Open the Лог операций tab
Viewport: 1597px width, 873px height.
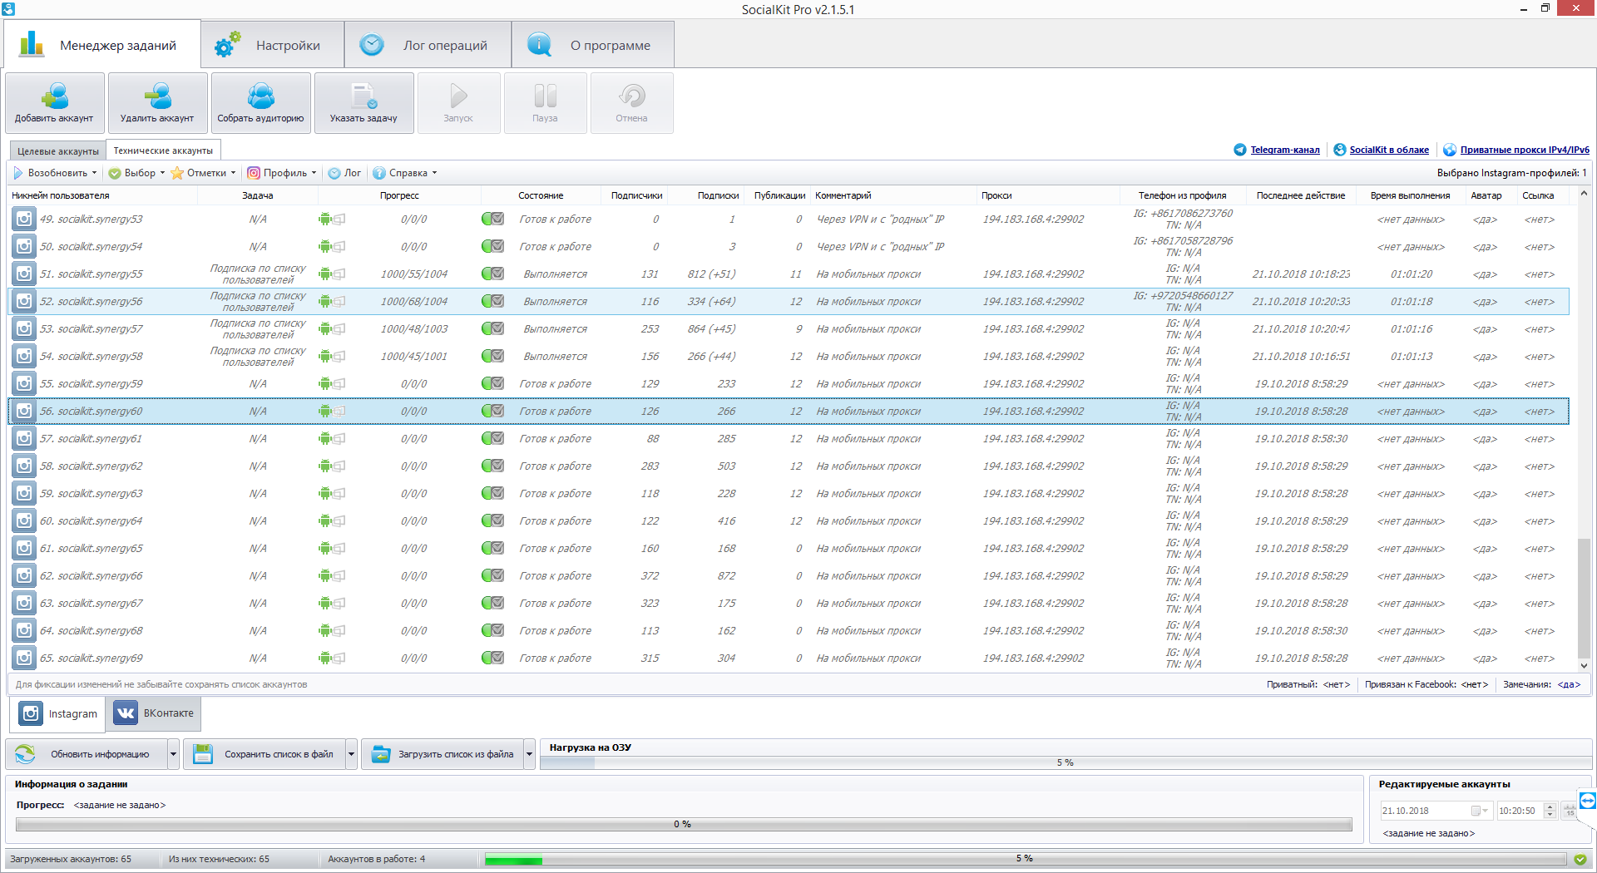[428, 45]
